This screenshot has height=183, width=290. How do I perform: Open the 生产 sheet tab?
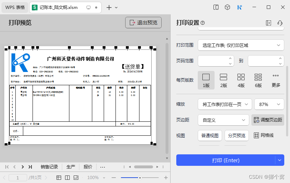click(71, 167)
